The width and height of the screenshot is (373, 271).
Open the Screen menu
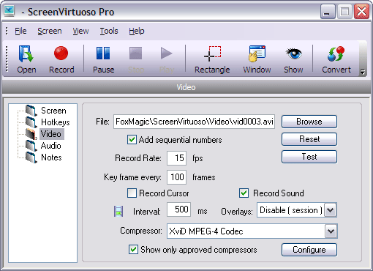click(x=50, y=31)
